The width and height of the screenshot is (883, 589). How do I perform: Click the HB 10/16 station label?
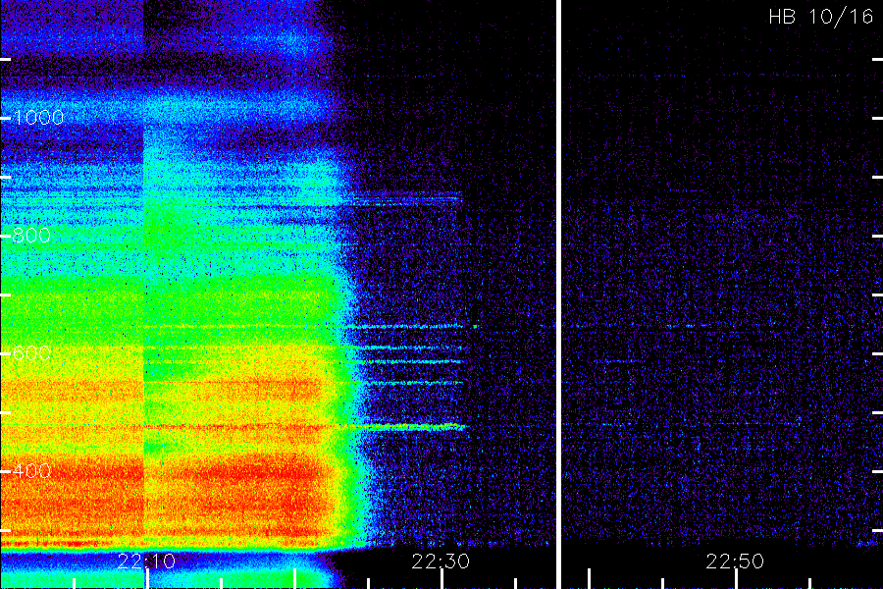pyautogui.click(x=821, y=17)
